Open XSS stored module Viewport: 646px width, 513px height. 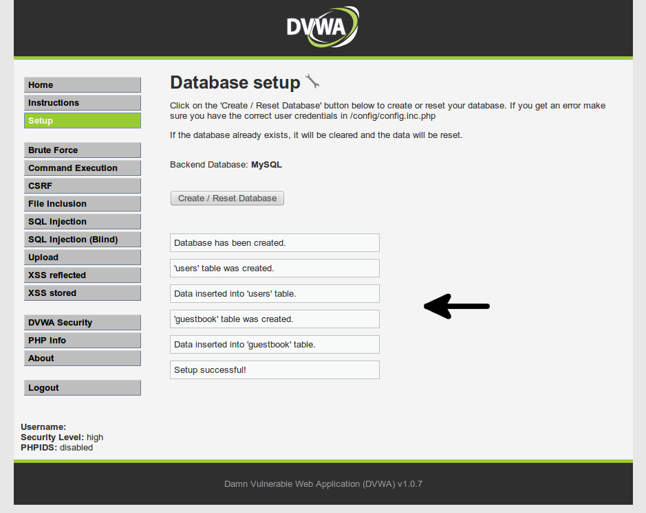[83, 293]
